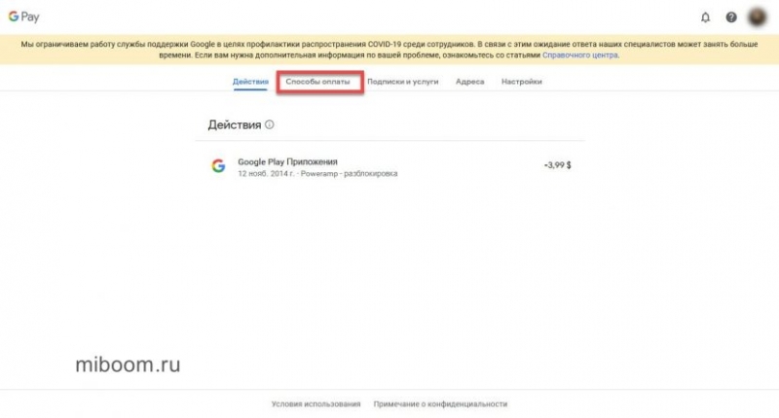The height and width of the screenshot is (418, 779).
Task: Go to the Настройки tab
Action: (x=522, y=82)
